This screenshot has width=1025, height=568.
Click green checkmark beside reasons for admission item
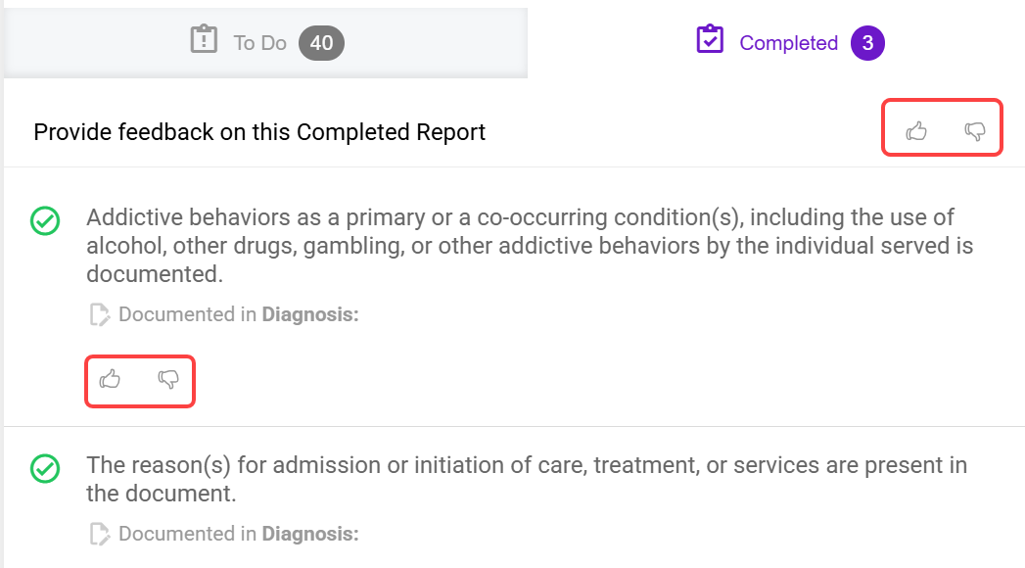tap(45, 468)
